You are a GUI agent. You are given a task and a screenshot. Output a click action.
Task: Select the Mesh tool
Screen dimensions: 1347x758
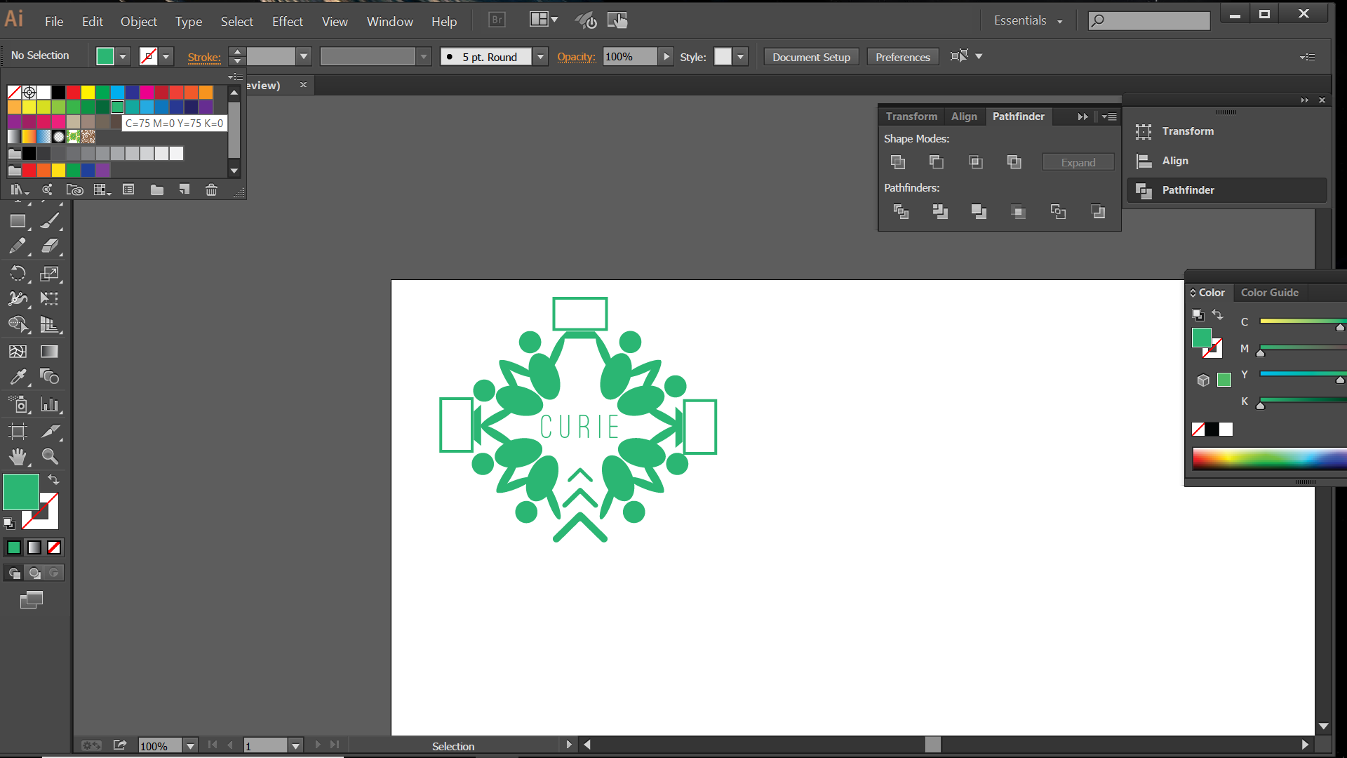18,351
